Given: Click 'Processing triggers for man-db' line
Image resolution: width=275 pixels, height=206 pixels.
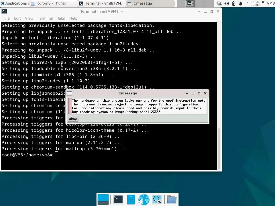Looking at the screenshot, I should (x=62, y=143).
